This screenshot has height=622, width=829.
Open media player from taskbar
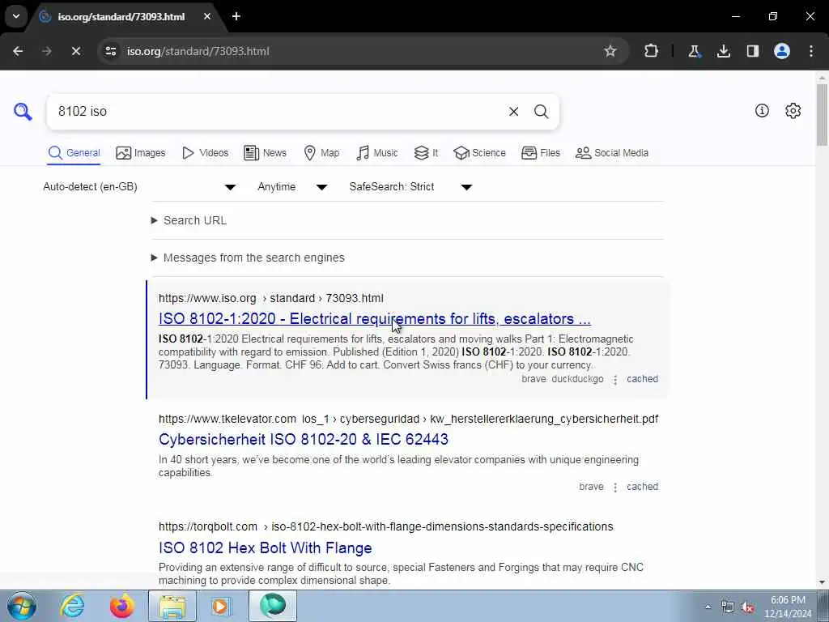(x=220, y=606)
